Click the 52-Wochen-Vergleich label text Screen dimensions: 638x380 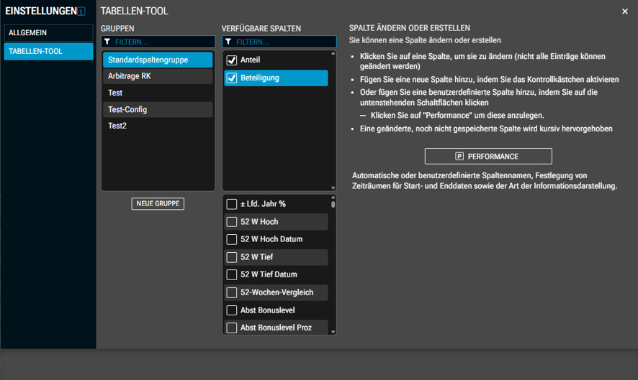[277, 292]
